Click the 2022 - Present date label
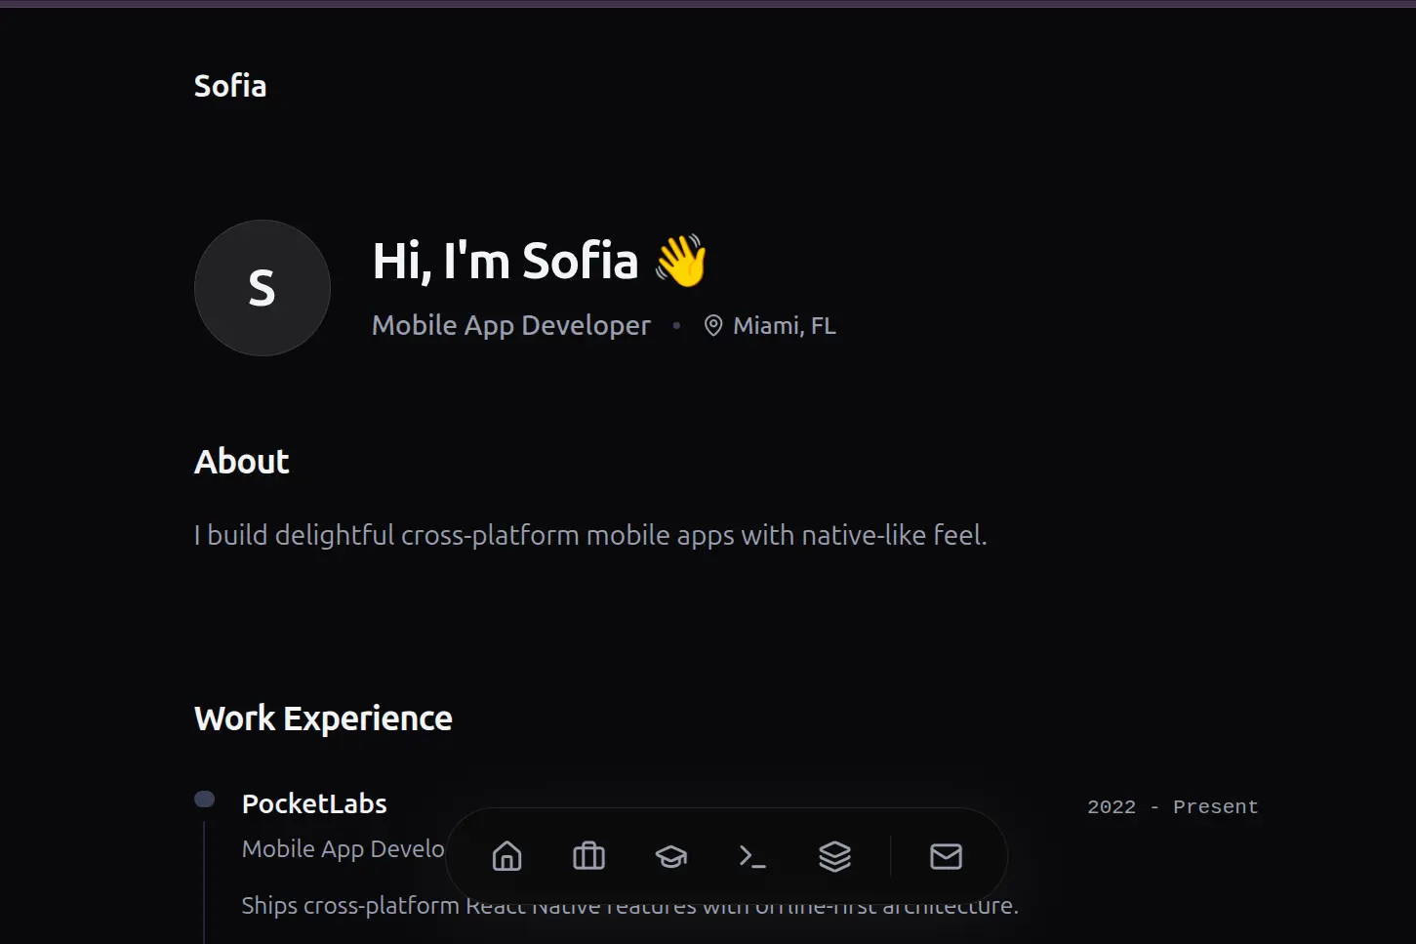Viewport: 1416px width, 944px height. tap(1172, 807)
